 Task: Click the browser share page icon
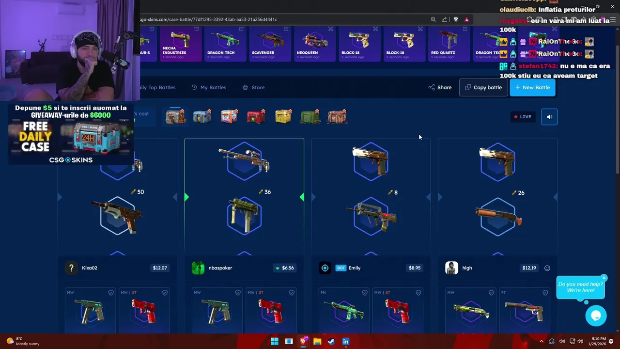[x=444, y=19]
